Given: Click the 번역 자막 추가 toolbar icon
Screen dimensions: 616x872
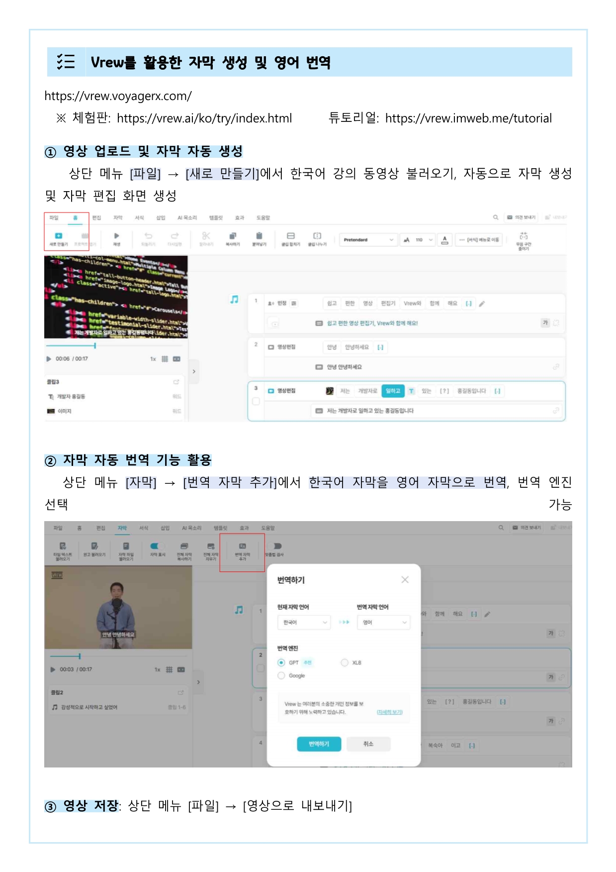Looking at the screenshot, I should 243,547.
